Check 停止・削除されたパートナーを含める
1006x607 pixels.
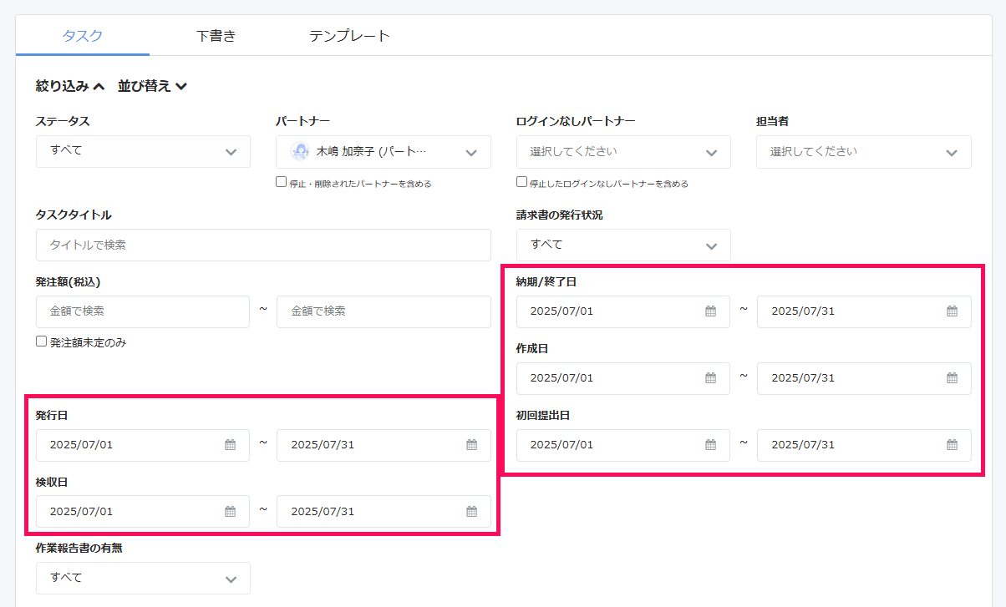[282, 182]
